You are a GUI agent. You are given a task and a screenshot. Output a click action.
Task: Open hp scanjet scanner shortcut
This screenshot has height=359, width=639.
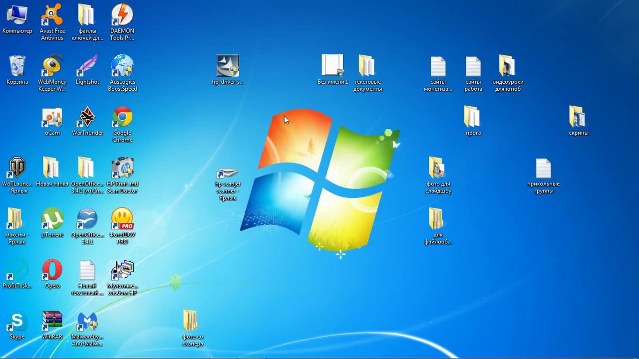point(228,184)
